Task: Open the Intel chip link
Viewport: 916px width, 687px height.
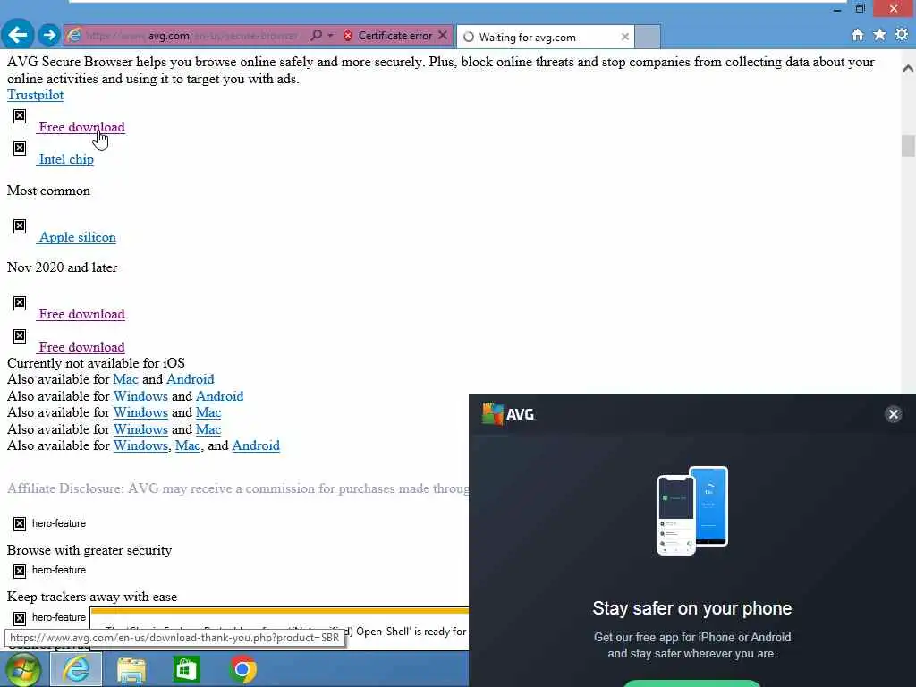Action: (66, 159)
